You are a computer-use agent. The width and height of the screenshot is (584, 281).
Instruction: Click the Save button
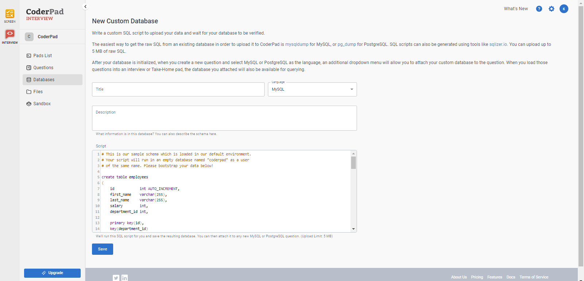[x=103, y=249]
